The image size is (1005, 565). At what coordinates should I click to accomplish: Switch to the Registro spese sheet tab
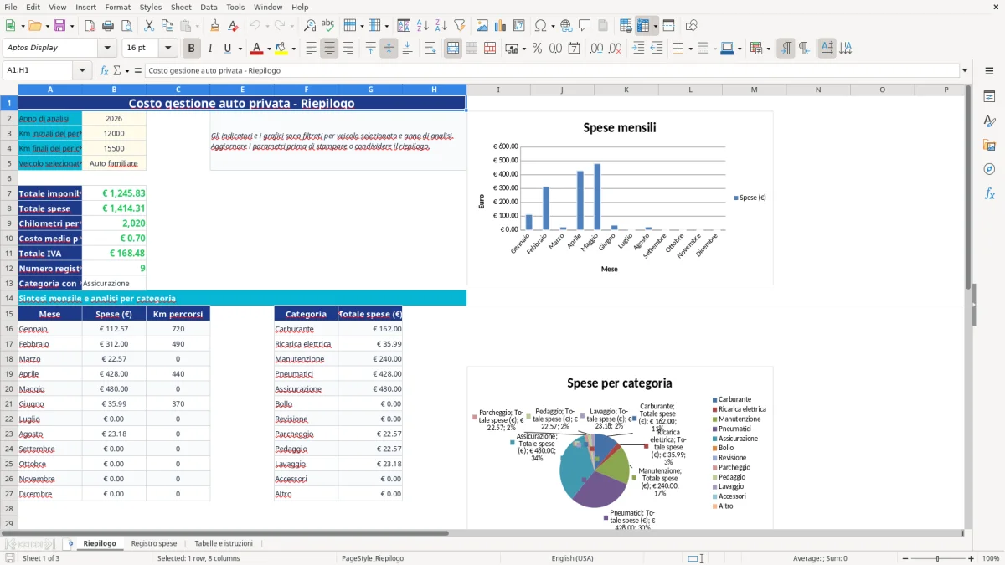tap(154, 543)
